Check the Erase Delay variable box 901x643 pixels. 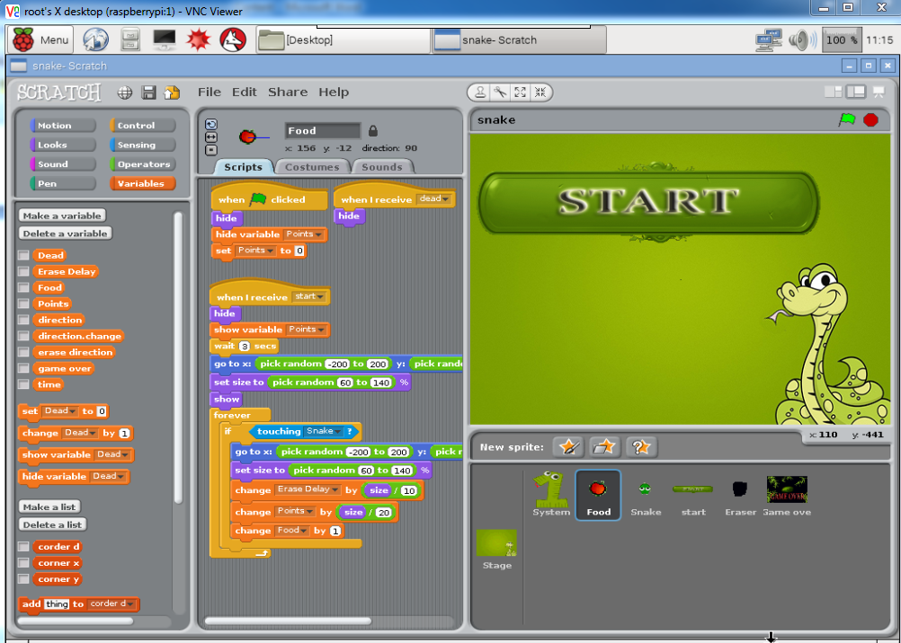point(24,272)
